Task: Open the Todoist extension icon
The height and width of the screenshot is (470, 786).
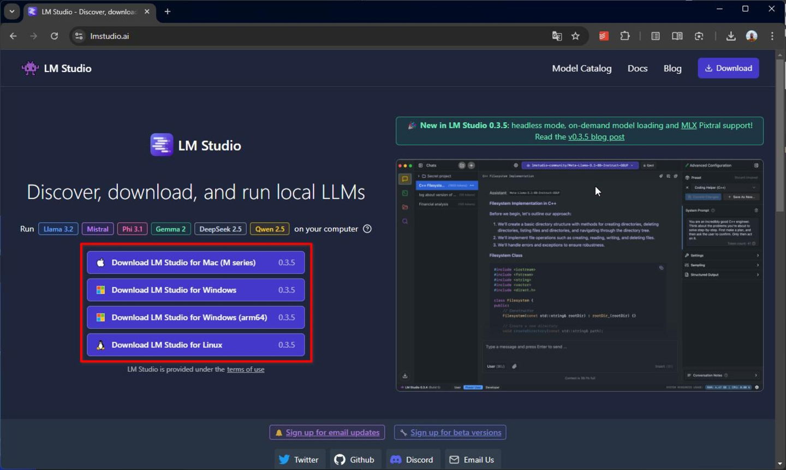Action: coord(603,35)
